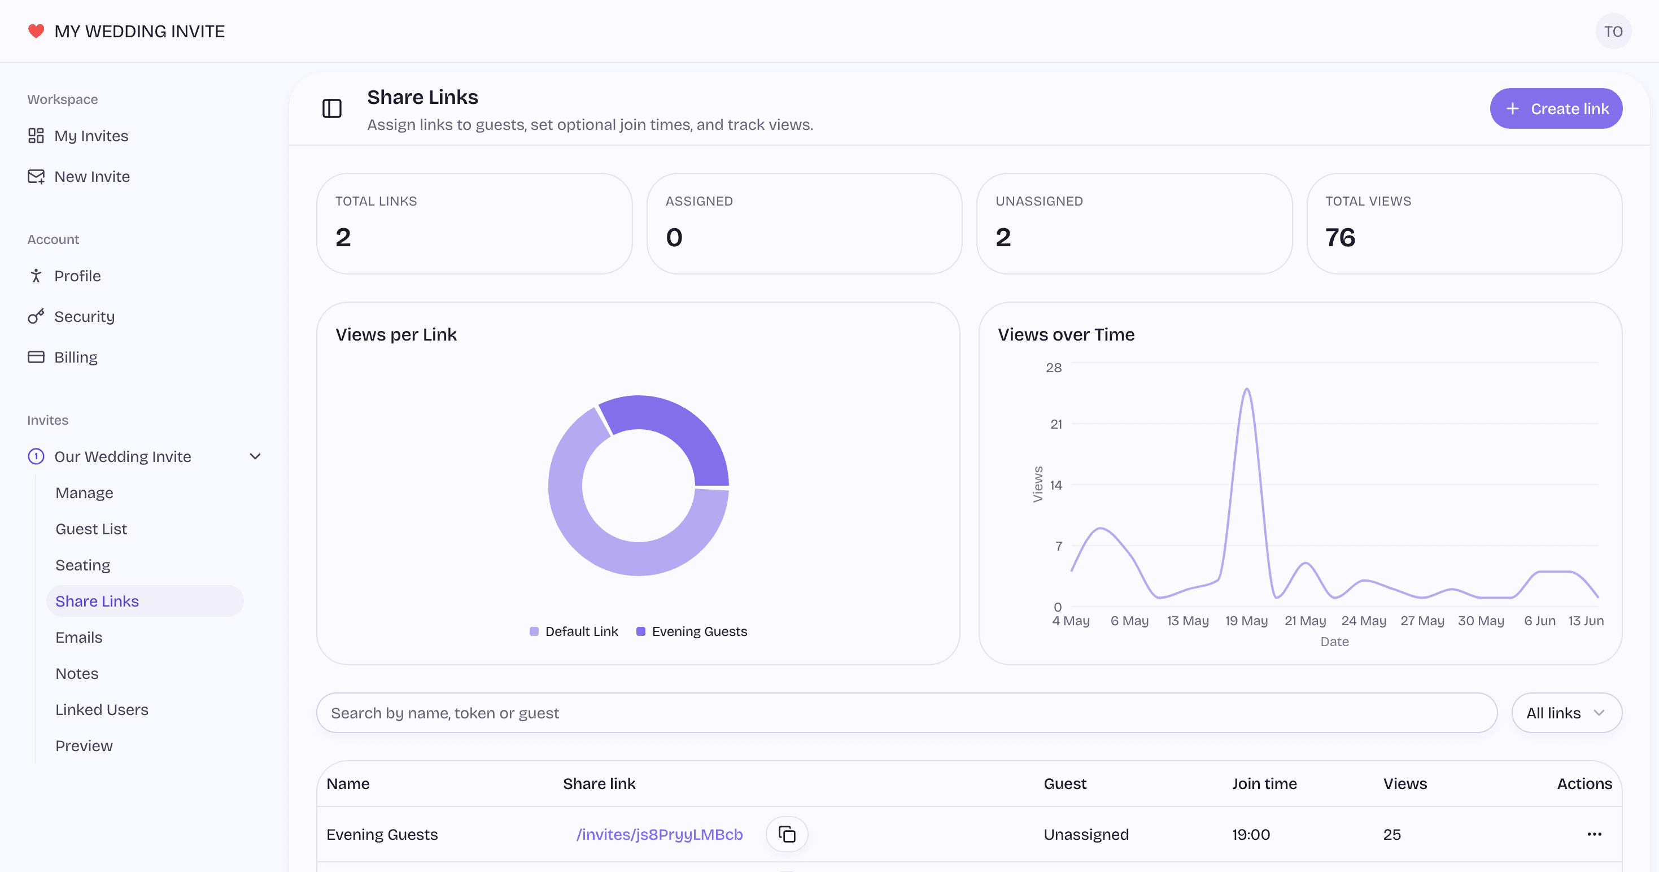The image size is (1659, 872).
Task: Click the Guest column header
Action: pyautogui.click(x=1064, y=783)
